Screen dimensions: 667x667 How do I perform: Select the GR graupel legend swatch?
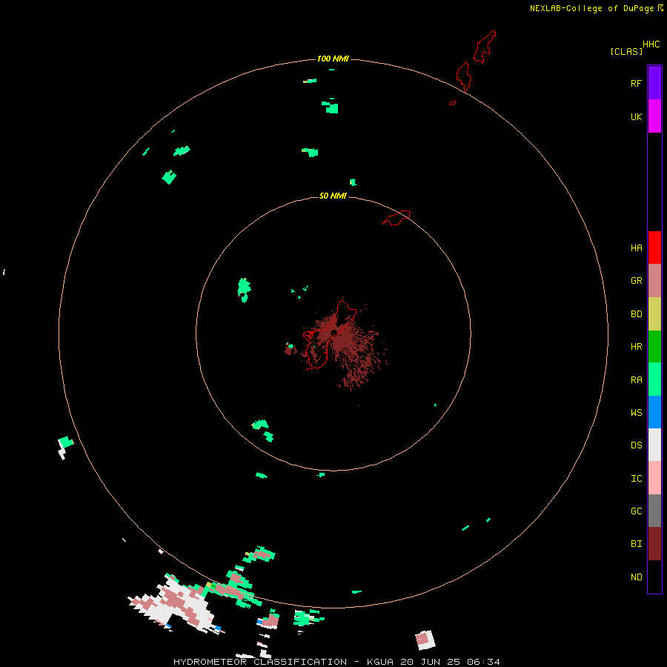pyautogui.click(x=654, y=281)
